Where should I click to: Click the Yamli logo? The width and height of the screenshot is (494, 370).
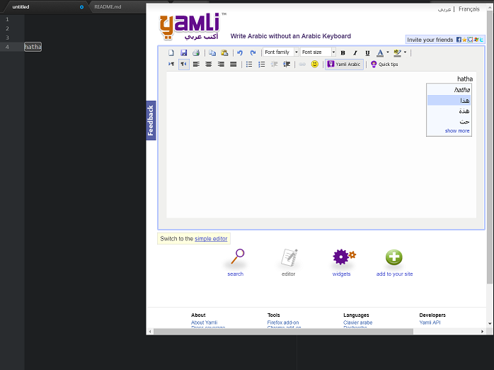[x=190, y=26]
